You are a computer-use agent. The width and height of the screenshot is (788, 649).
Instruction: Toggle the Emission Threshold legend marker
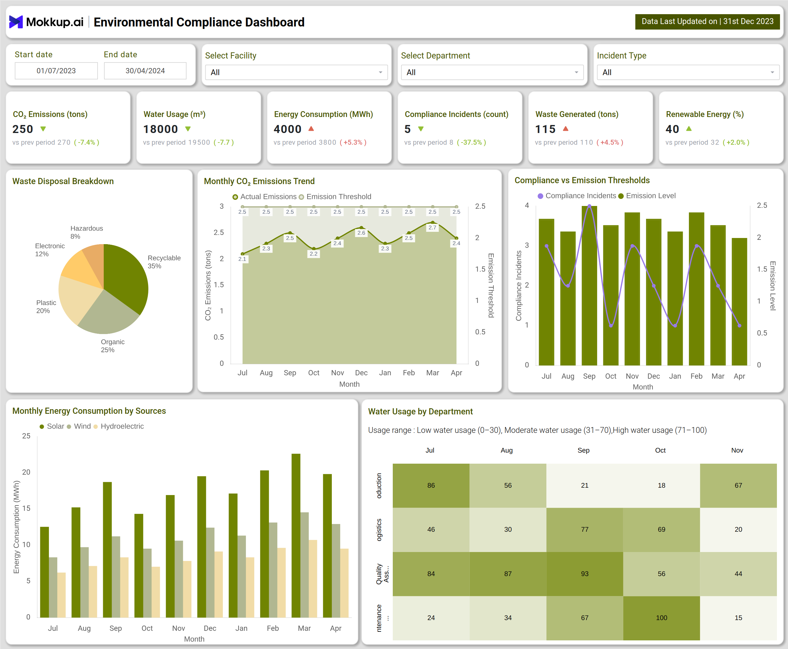(x=301, y=197)
